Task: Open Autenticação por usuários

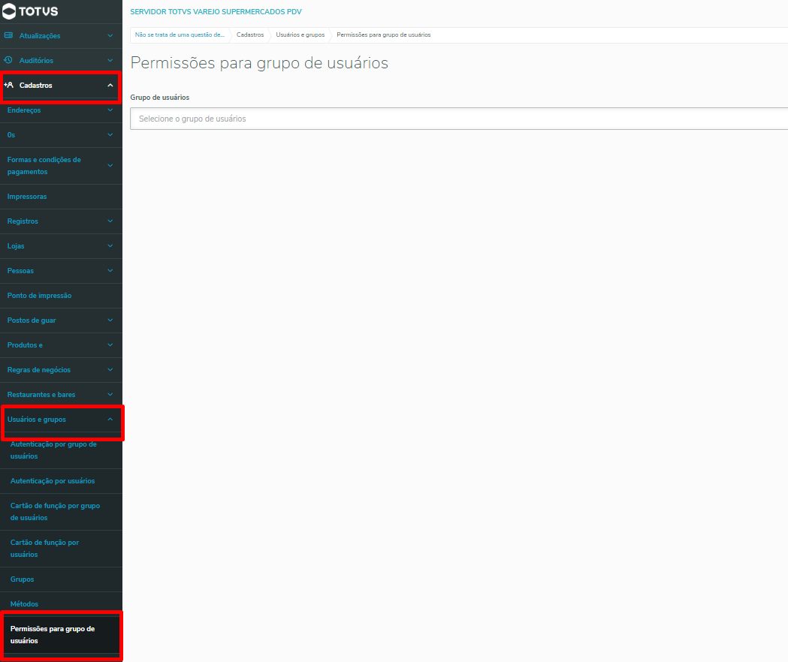Action: pos(61,480)
